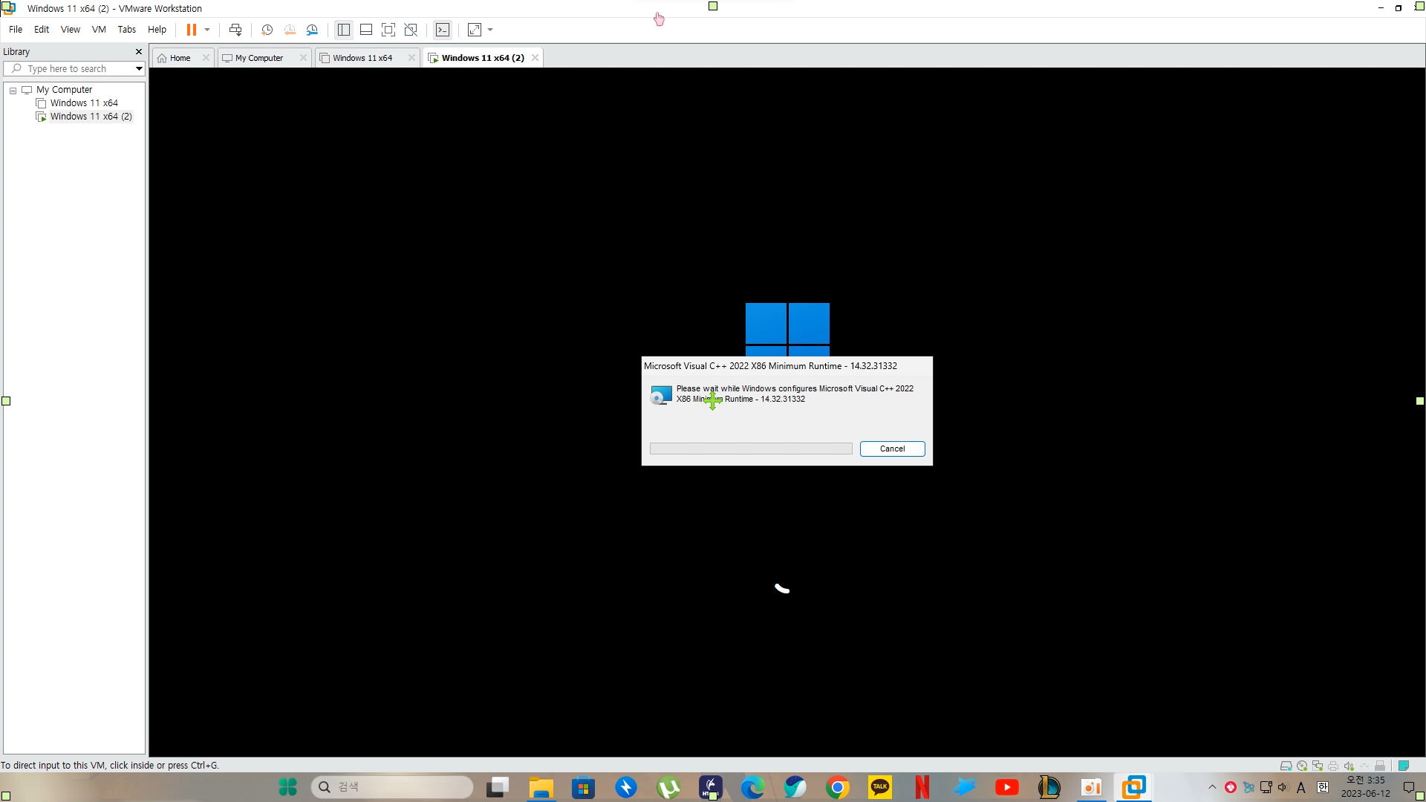Image resolution: width=1426 pixels, height=802 pixels.
Task: Take a snapshot of this virtual machine
Action: click(x=267, y=30)
